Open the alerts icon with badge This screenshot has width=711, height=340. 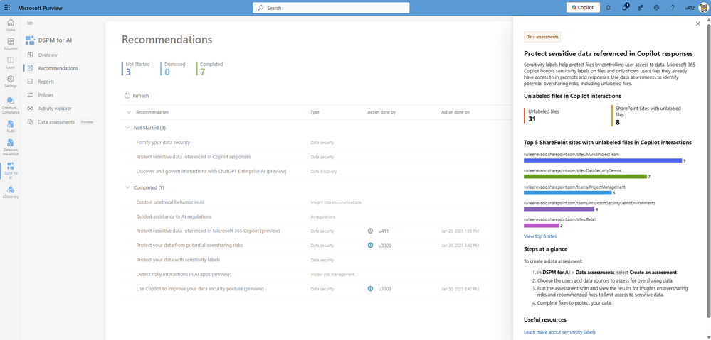coord(625,7)
